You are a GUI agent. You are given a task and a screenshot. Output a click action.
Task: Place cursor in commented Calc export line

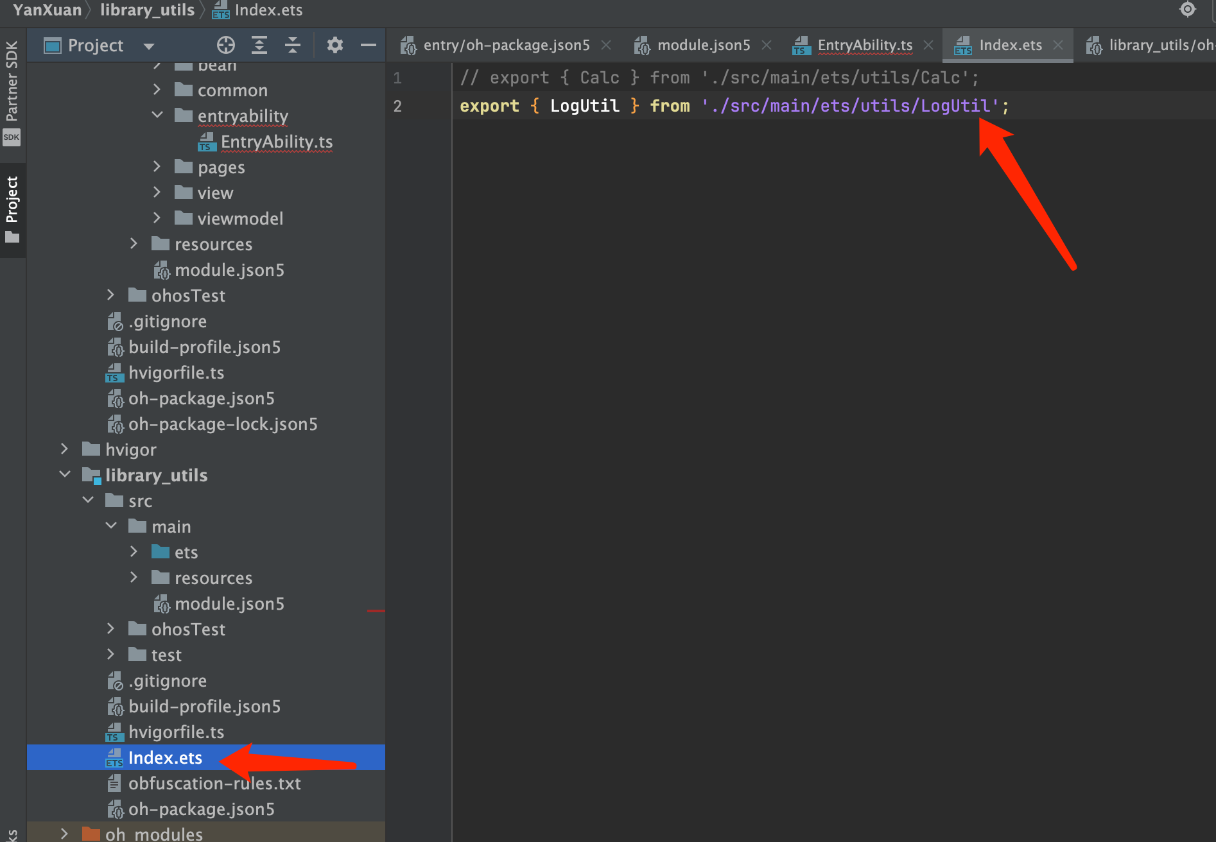point(719,78)
